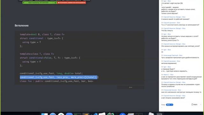Click chat message 'а перерыв будет?'

(168, 69)
